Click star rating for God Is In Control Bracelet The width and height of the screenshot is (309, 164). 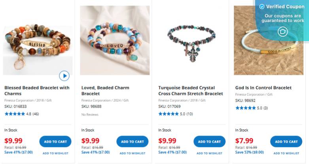(x=245, y=108)
